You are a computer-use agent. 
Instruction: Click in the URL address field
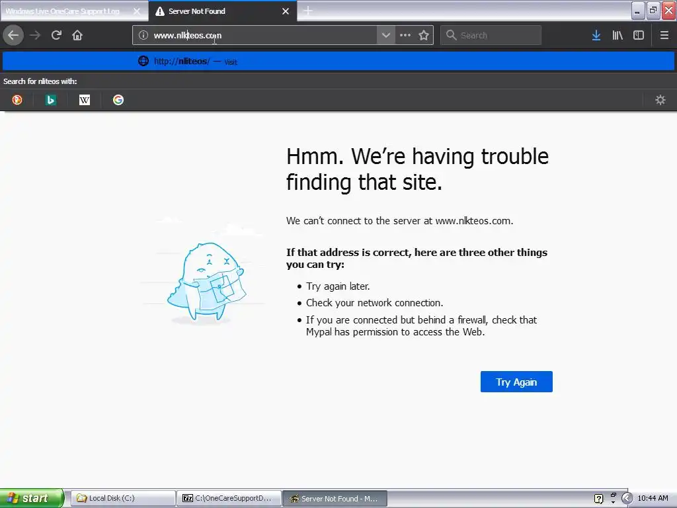tap(263, 35)
